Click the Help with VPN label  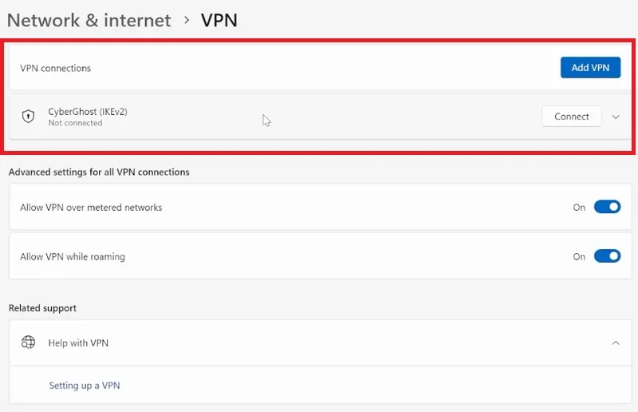pyautogui.click(x=78, y=343)
